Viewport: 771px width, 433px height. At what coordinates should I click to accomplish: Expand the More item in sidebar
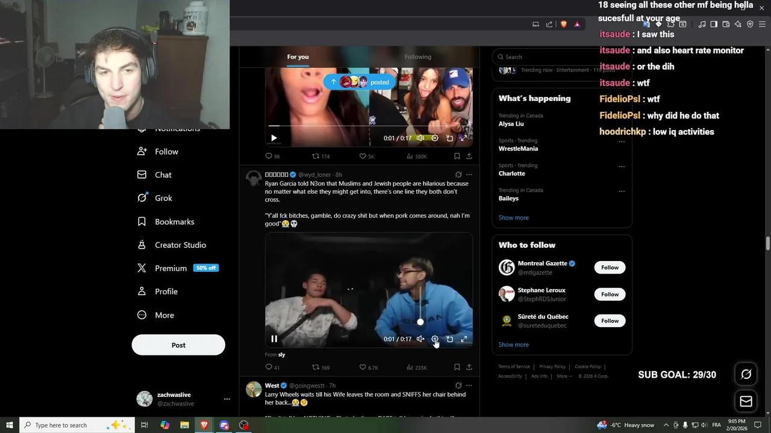pyautogui.click(x=156, y=315)
